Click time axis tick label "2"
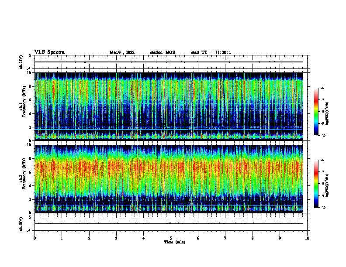The image size is (346, 267). coord(89,238)
